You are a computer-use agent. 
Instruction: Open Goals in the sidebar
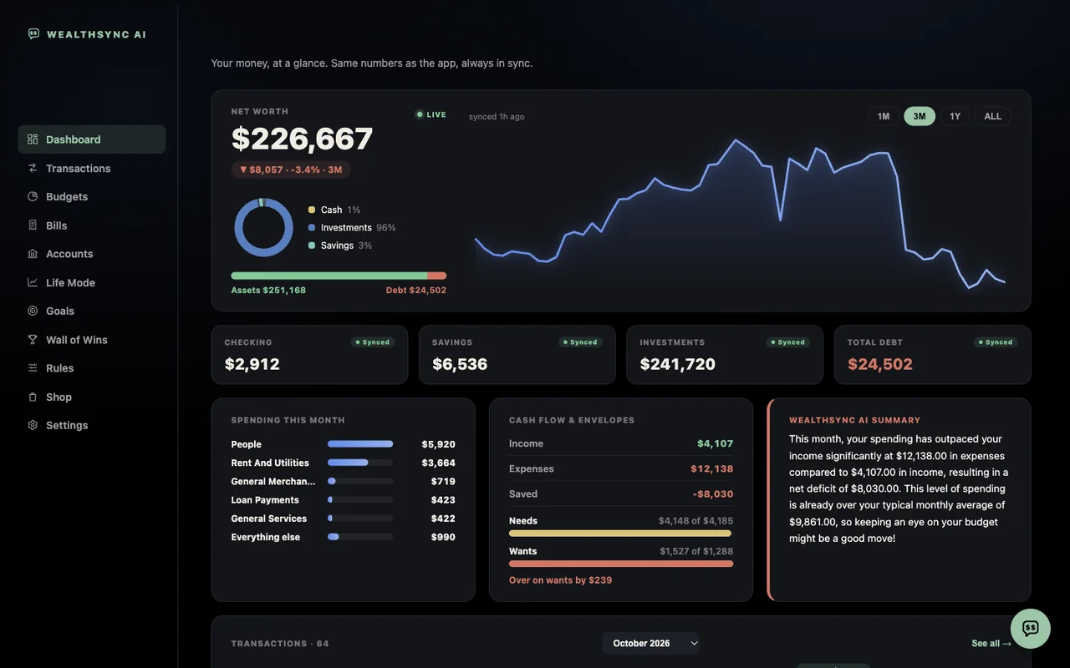click(92, 311)
